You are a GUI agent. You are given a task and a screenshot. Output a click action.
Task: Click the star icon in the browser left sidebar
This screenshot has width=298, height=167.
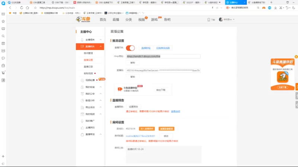(x=3, y=22)
